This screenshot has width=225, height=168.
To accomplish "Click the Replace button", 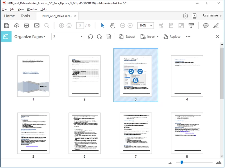I will (172, 37).
